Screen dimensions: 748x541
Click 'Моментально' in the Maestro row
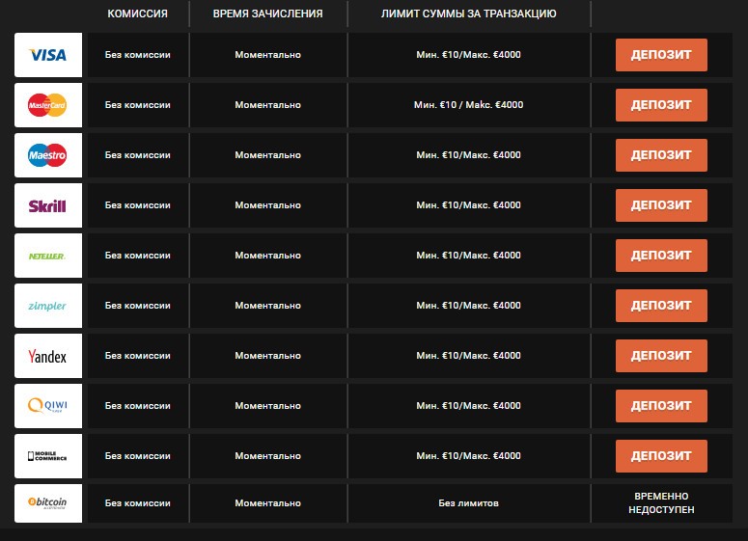pos(267,155)
